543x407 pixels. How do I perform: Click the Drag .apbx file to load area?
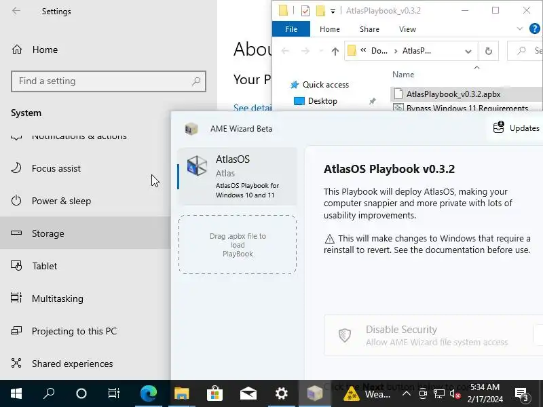click(x=238, y=245)
